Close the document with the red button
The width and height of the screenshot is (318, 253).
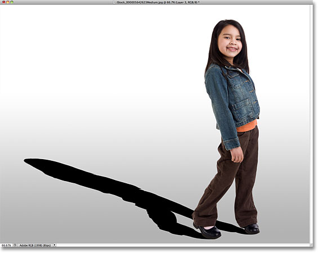click(x=3, y=2)
